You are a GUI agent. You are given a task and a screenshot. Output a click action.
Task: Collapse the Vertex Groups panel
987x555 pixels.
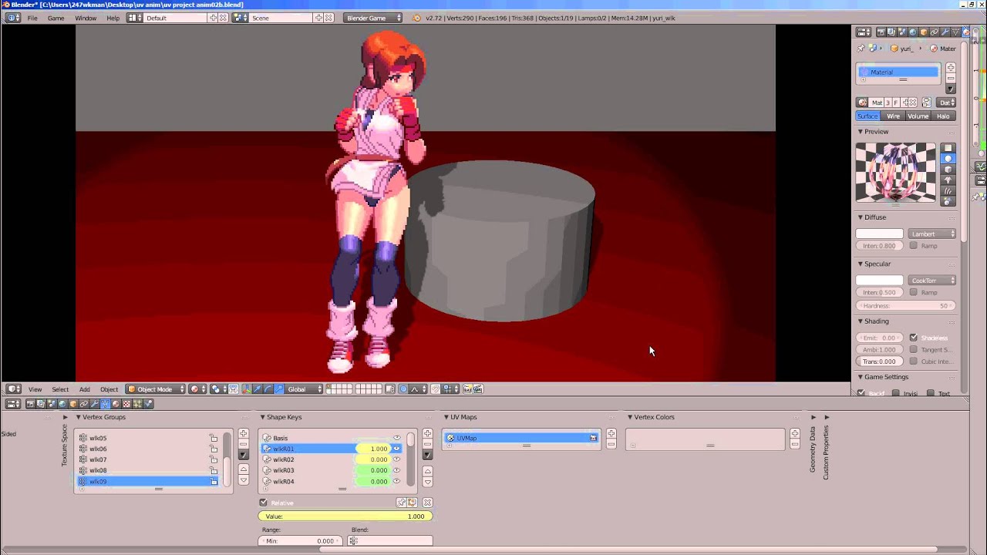[78, 417]
